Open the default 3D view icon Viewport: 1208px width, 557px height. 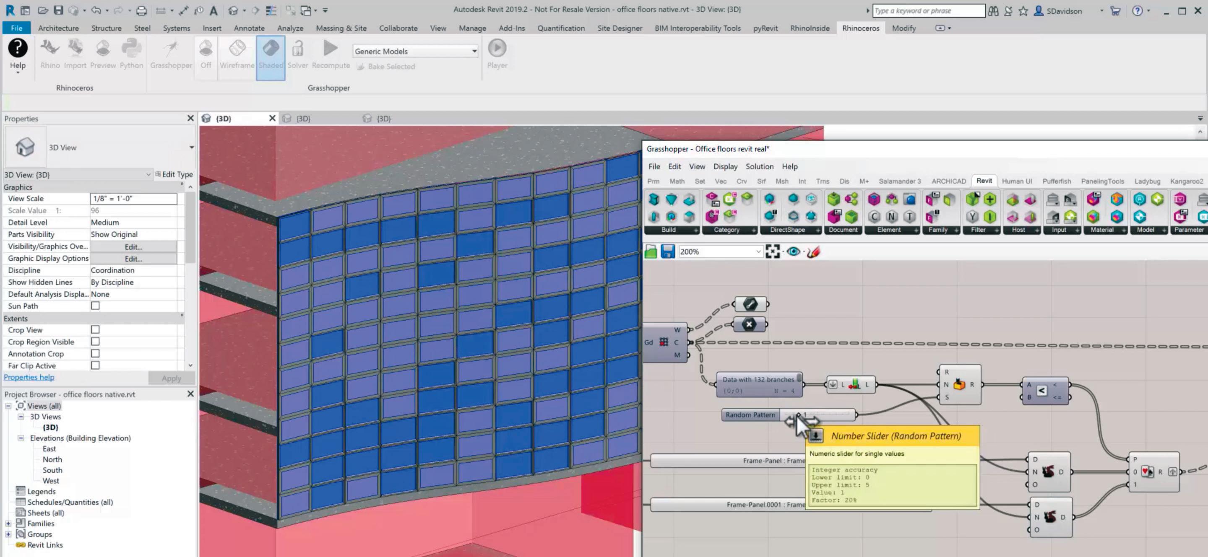click(233, 10)
